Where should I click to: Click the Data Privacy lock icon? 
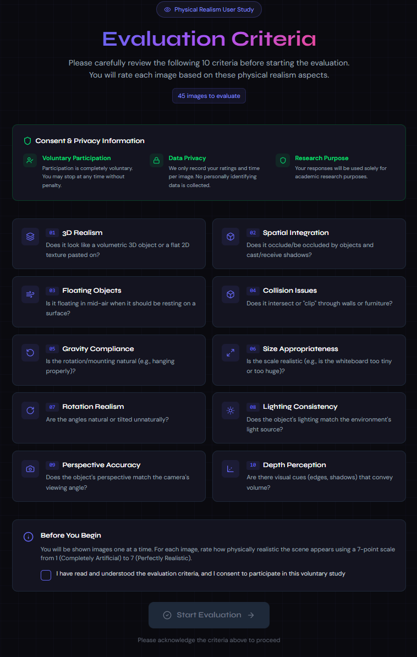157,161
